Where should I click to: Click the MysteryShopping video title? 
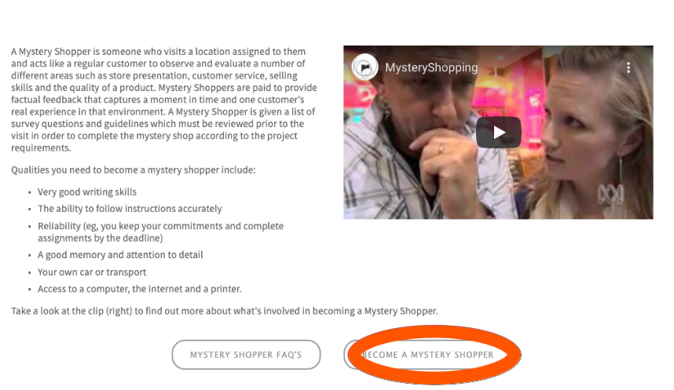tap(431, 67)
